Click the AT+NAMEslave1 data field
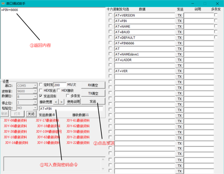The height and width of the screenshot is (174, 224). click(145, 54)
